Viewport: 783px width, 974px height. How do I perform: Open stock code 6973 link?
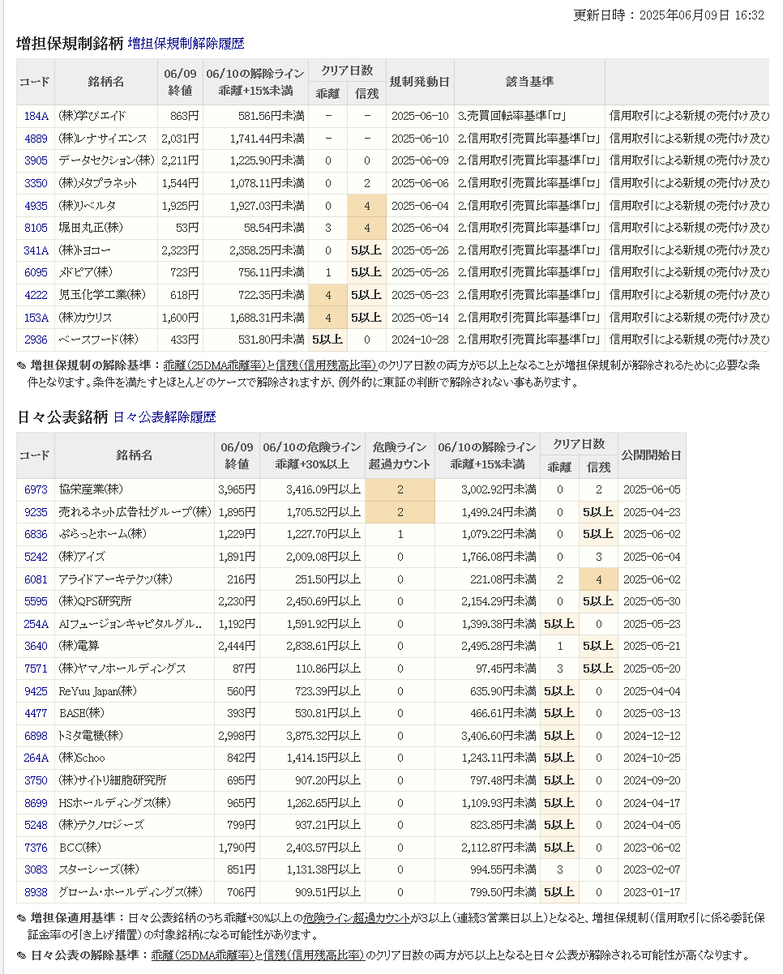point(36,489)
